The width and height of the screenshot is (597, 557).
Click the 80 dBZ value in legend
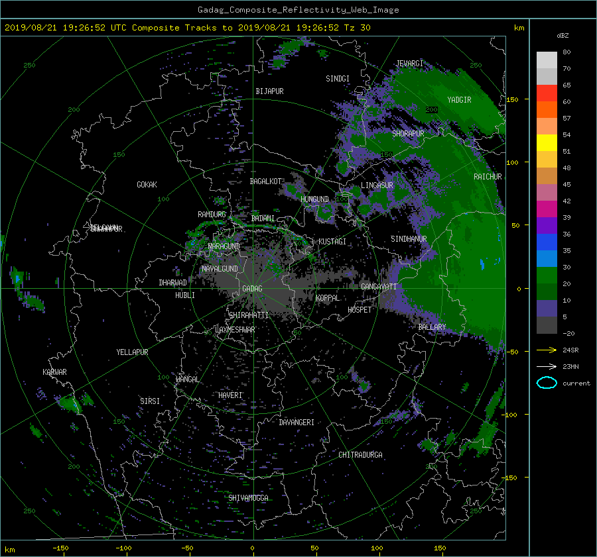click(566, 52)
